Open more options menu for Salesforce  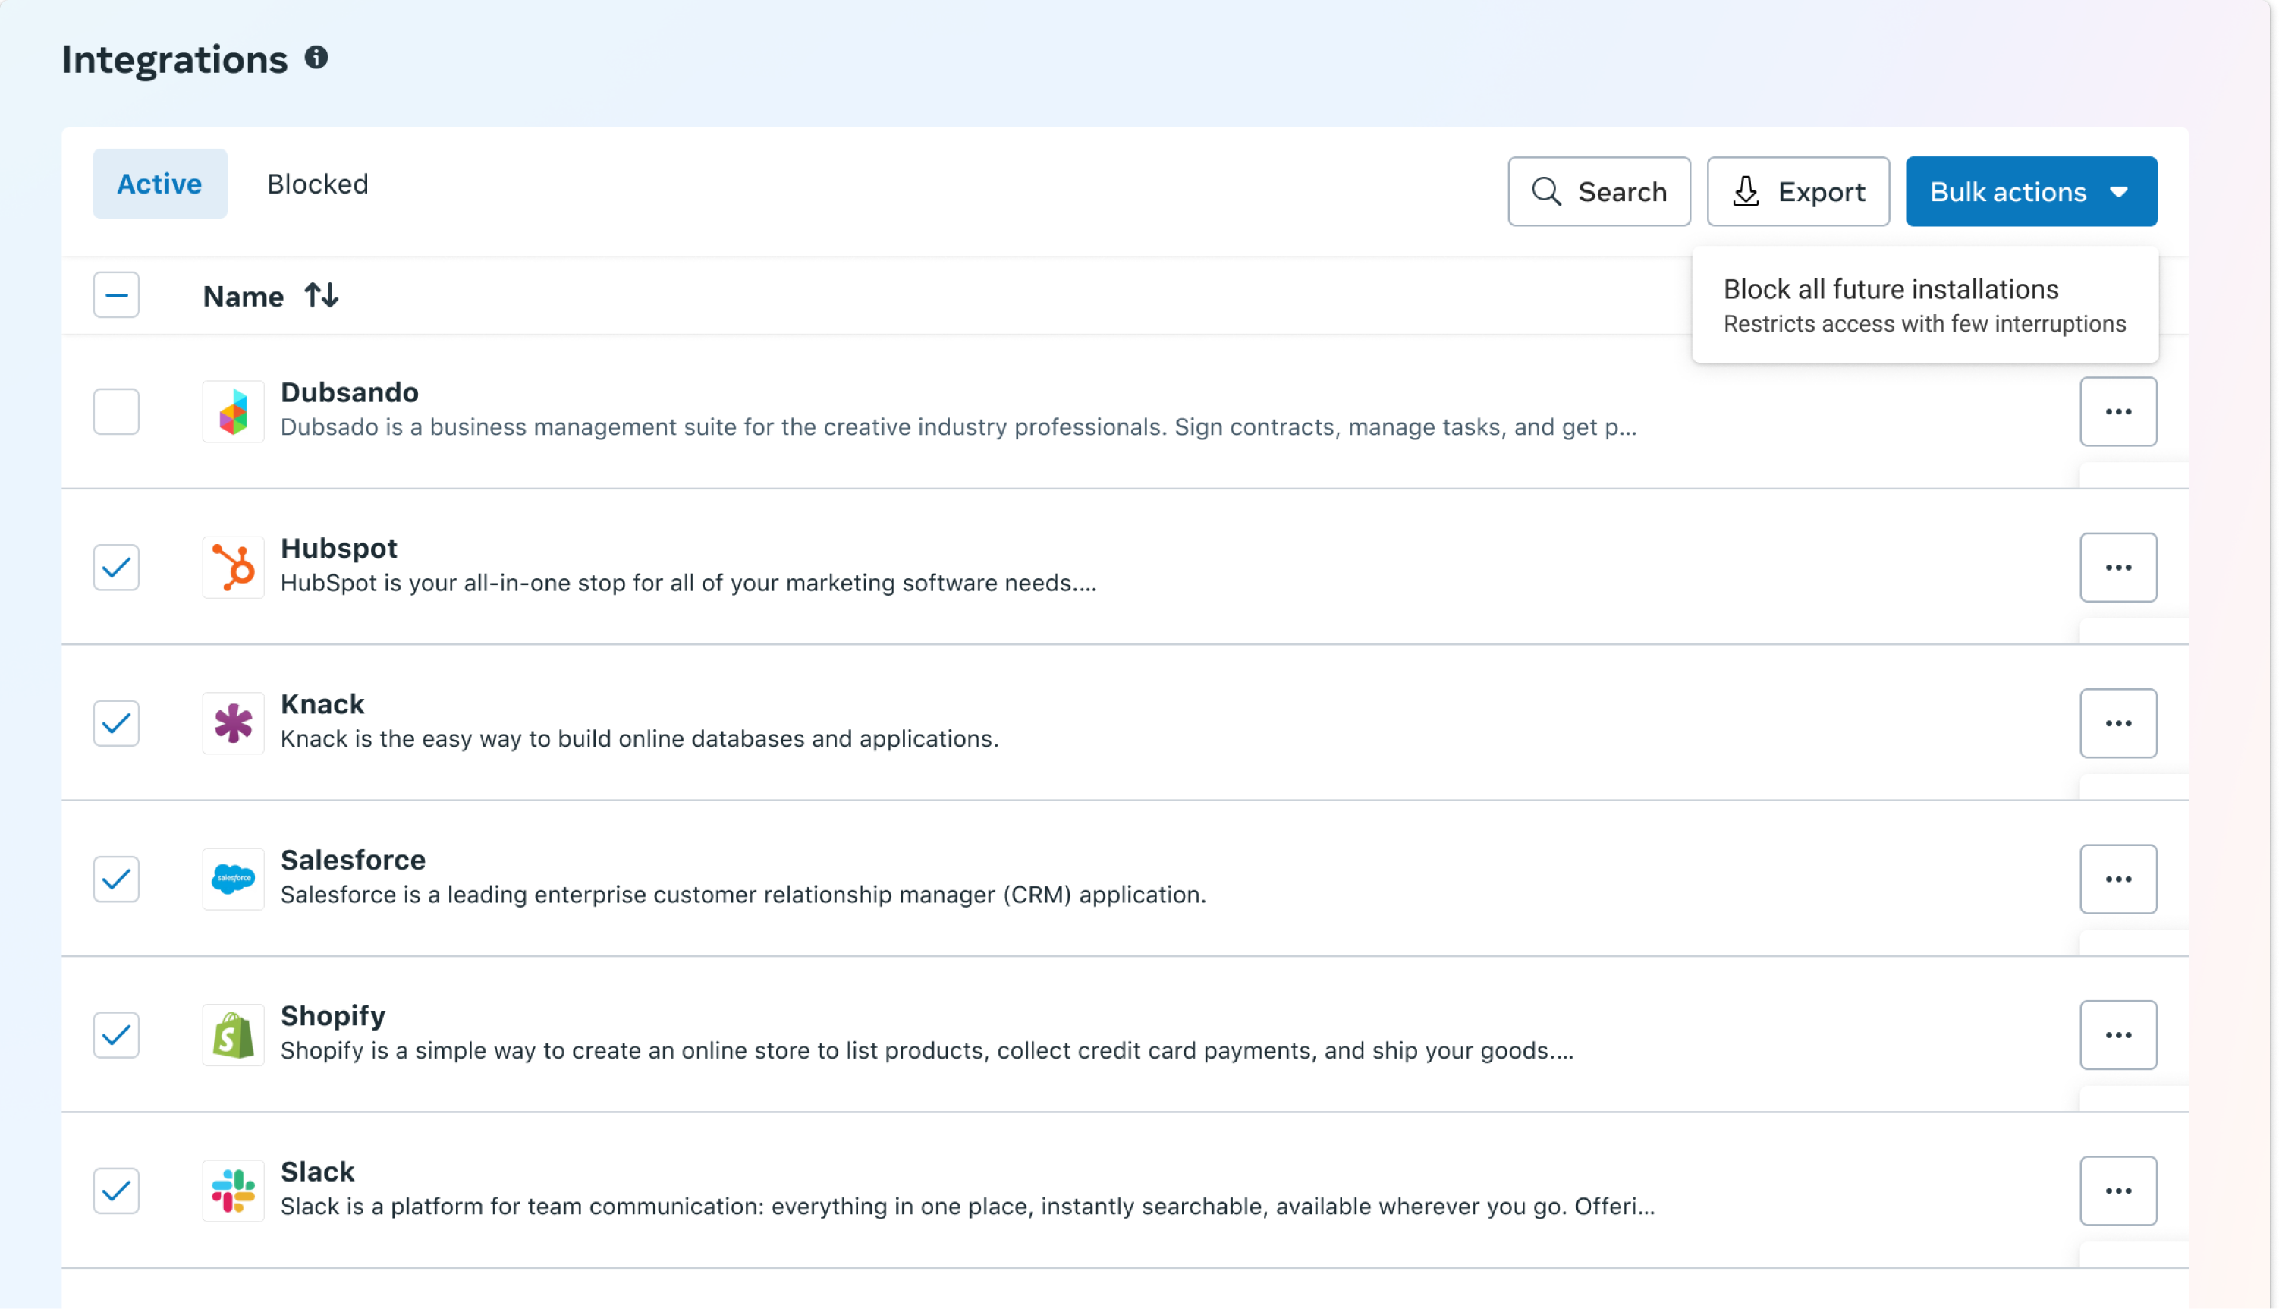pyautogui.click(x=2117, y=879)
